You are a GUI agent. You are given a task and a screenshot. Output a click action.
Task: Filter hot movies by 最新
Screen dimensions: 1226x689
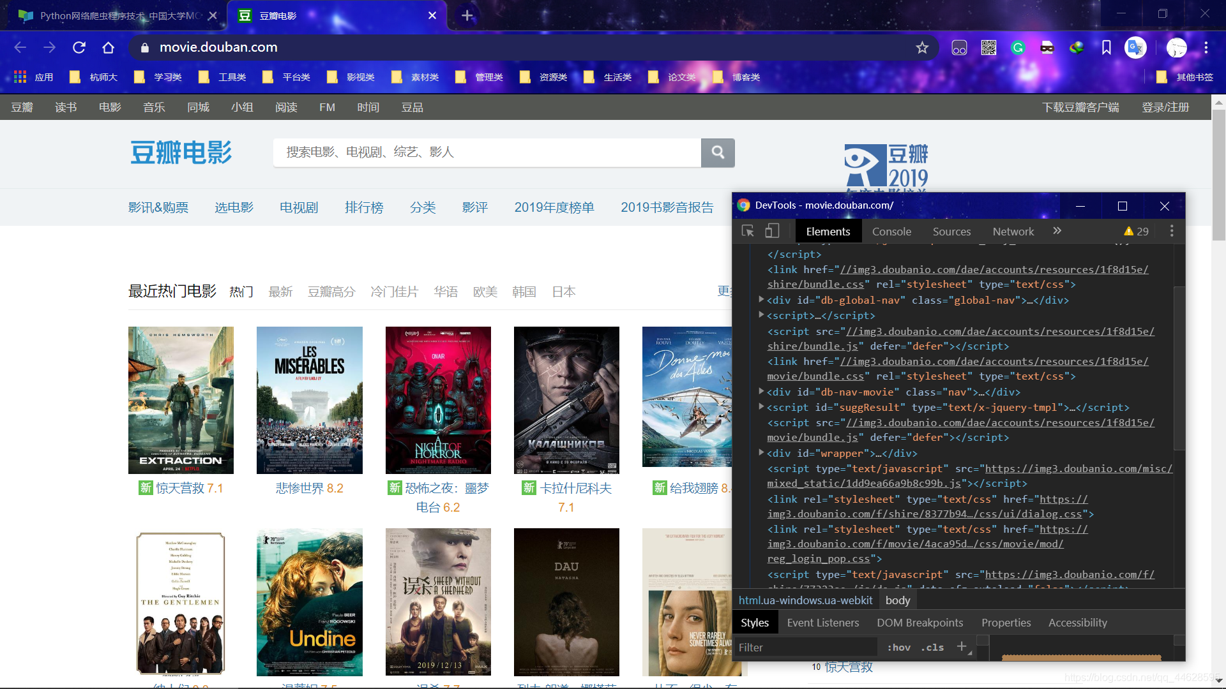tap(280, 292)
